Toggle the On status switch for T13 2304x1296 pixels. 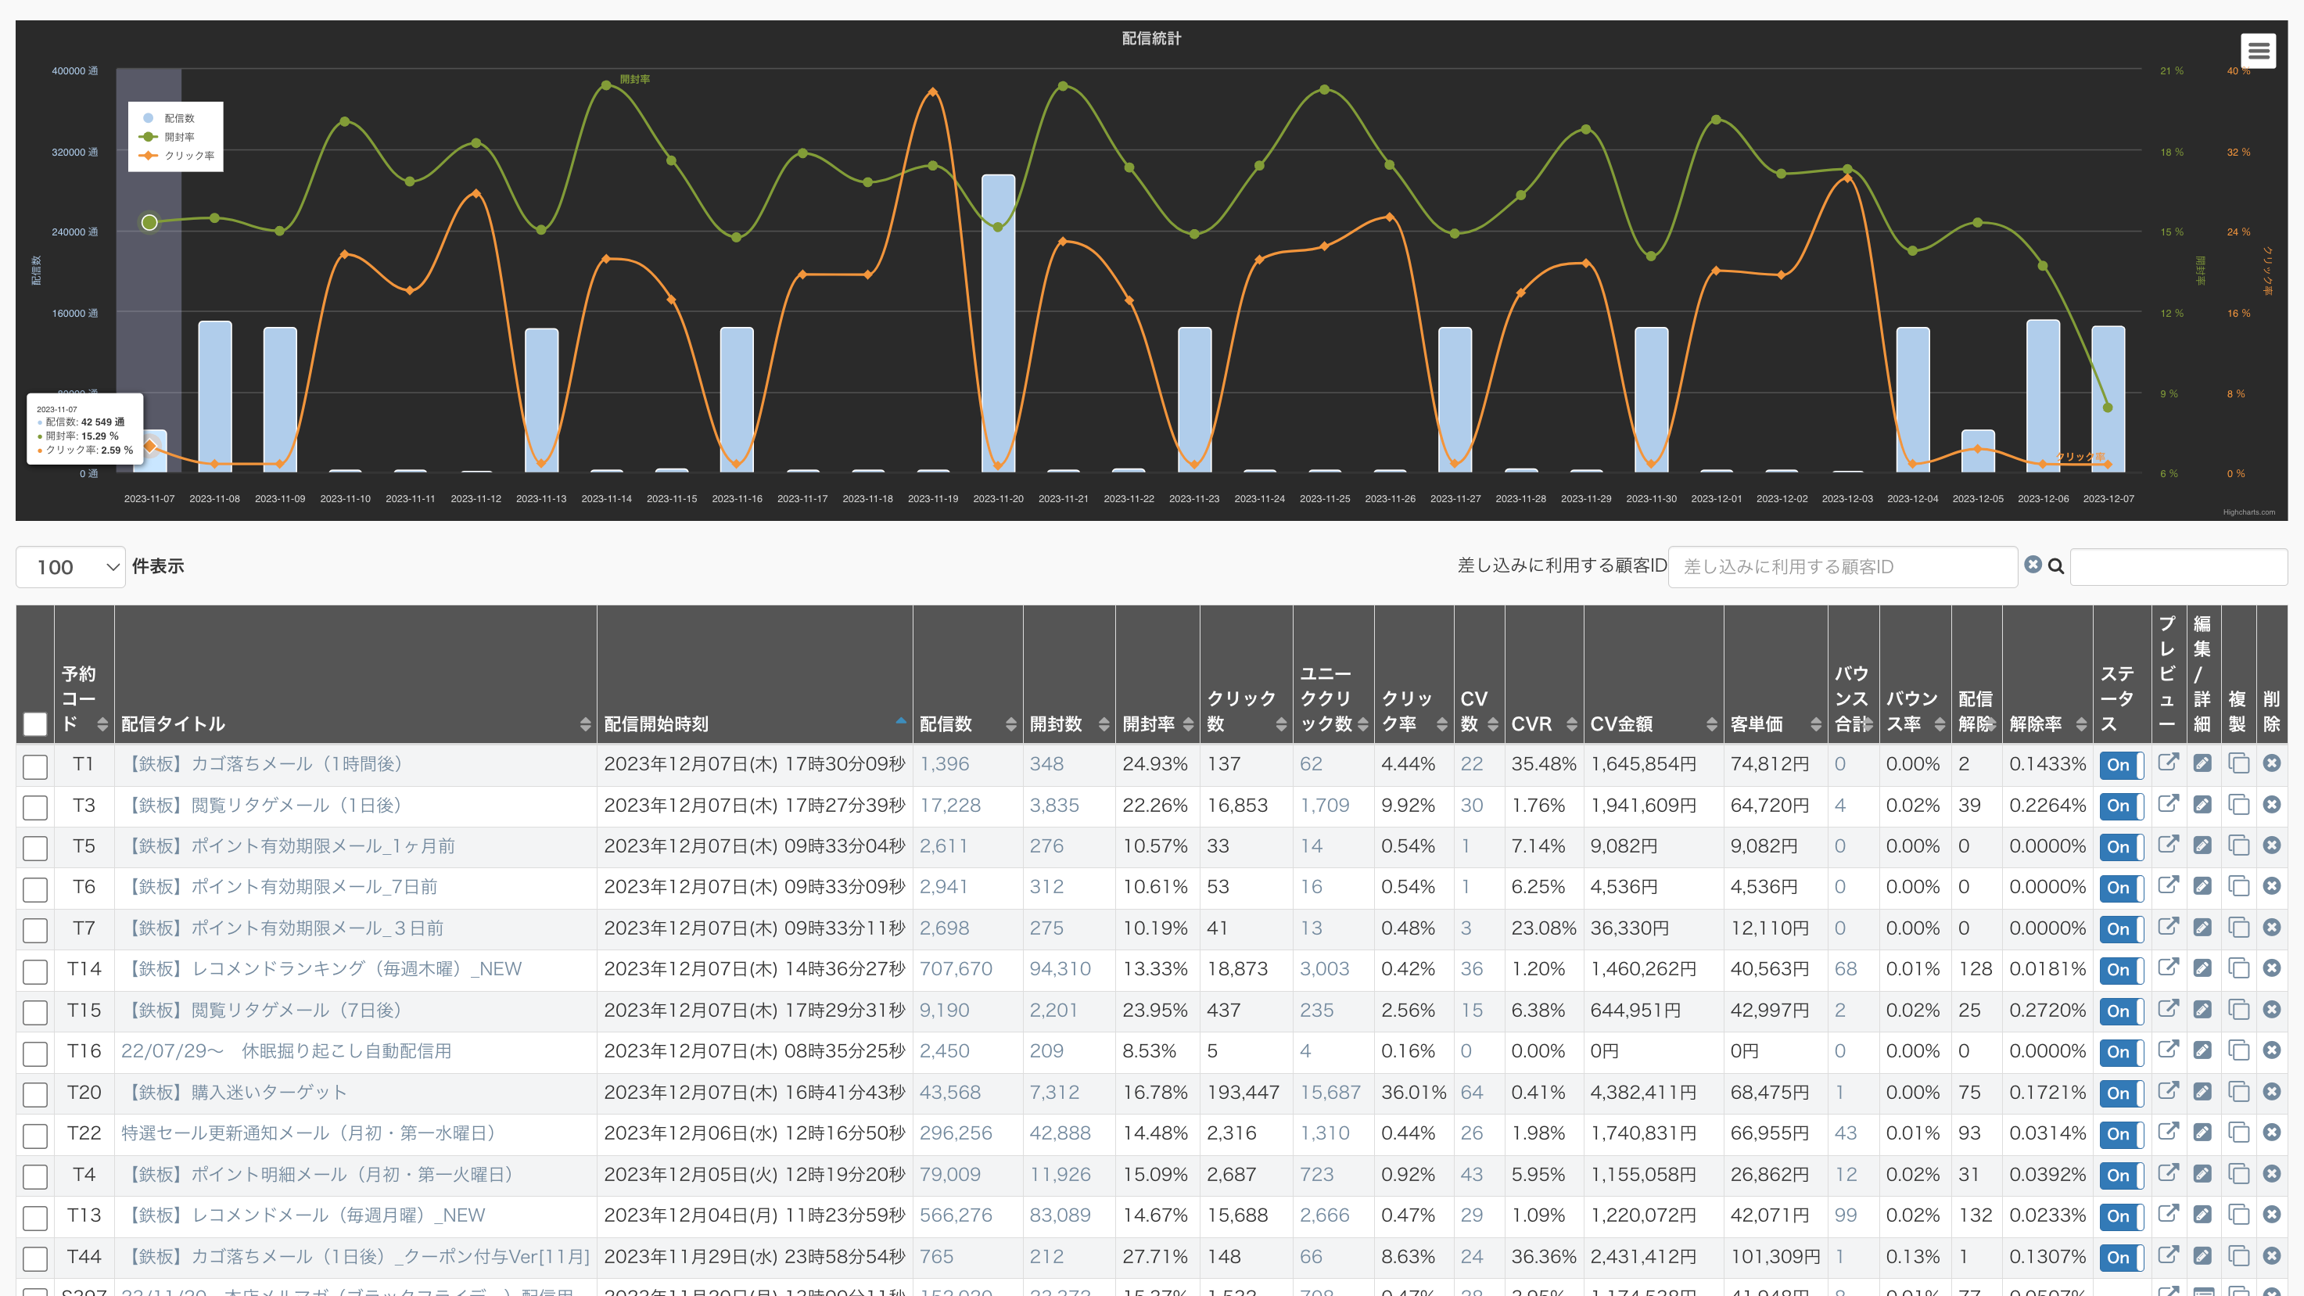click(x=2122, y=1215)
